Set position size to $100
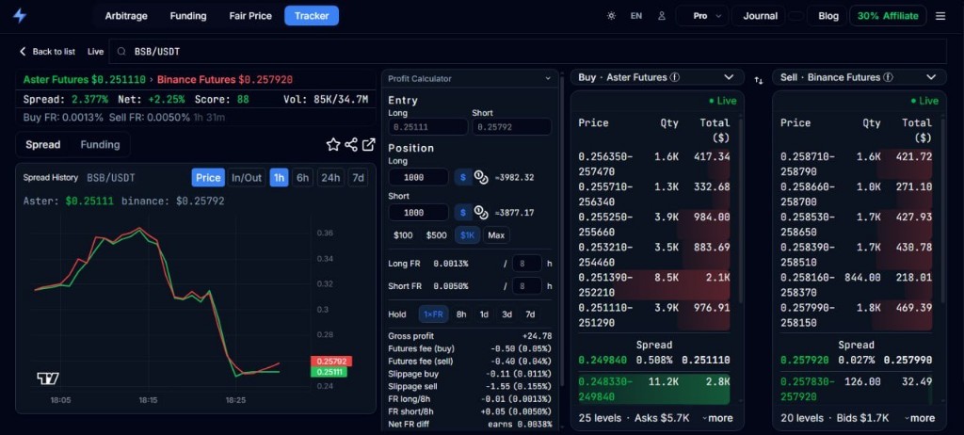The width and height of the screenshot is (964, 435). coord(403,235)
